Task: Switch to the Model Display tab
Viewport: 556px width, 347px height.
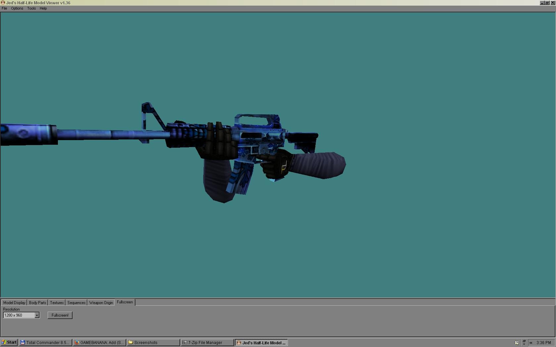Action: click(14, 302)
